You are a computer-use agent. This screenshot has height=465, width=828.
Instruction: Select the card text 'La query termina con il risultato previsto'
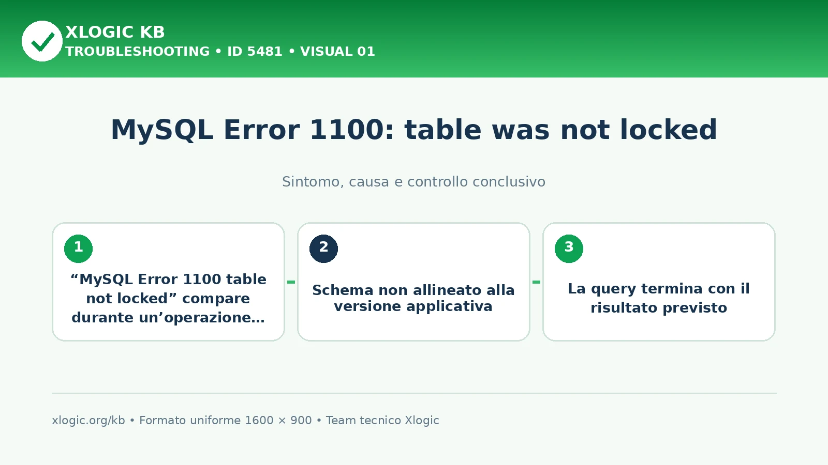[659, 298]
